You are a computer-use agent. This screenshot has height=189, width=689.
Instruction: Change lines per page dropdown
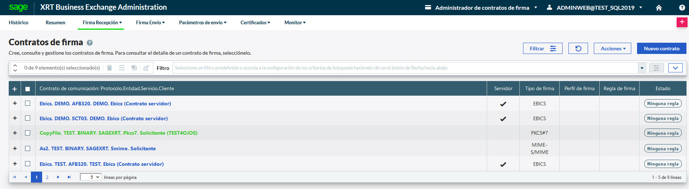[x=90, y=177]
